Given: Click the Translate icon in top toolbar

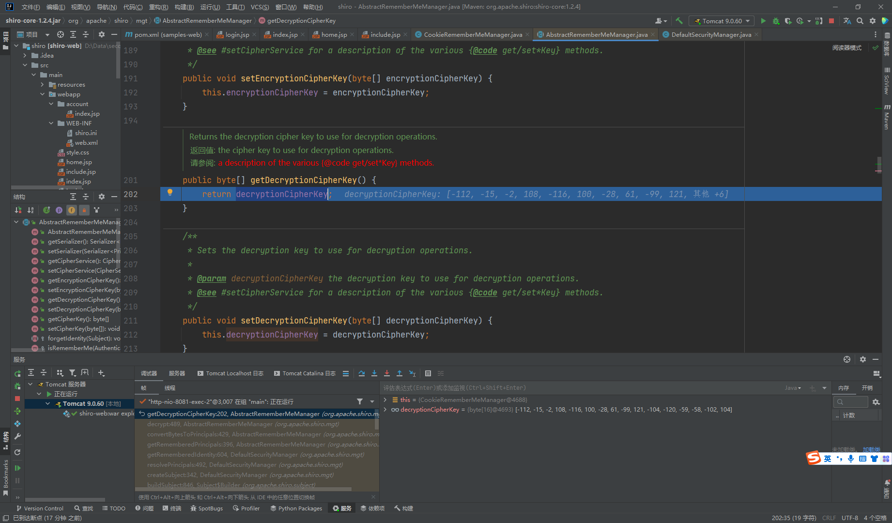Looking at the screenshot, I should [x=847, y=21].
